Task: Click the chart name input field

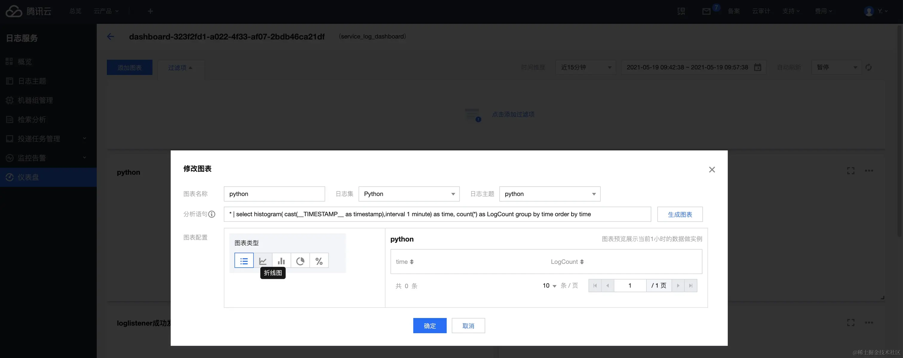Action: (x=274, y=194)
